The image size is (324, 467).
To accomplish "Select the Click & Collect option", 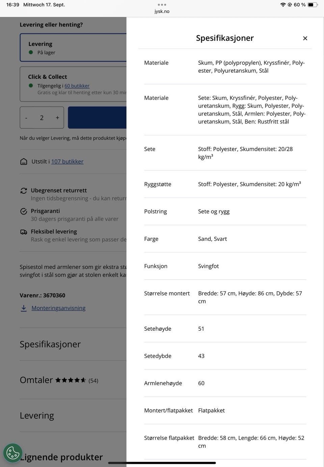I will click(73, 84).
